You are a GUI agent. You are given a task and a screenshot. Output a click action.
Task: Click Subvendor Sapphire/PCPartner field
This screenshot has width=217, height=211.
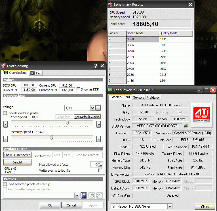[x=192, y=133]
